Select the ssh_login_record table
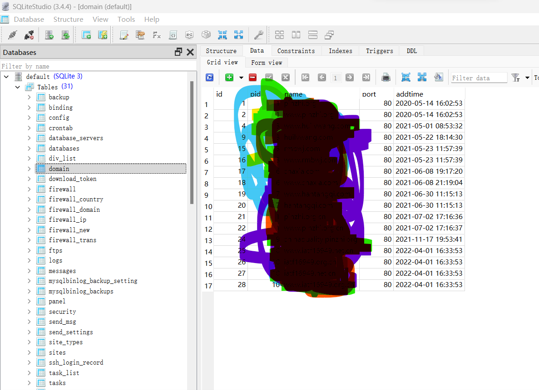 (x=76, y=362)
